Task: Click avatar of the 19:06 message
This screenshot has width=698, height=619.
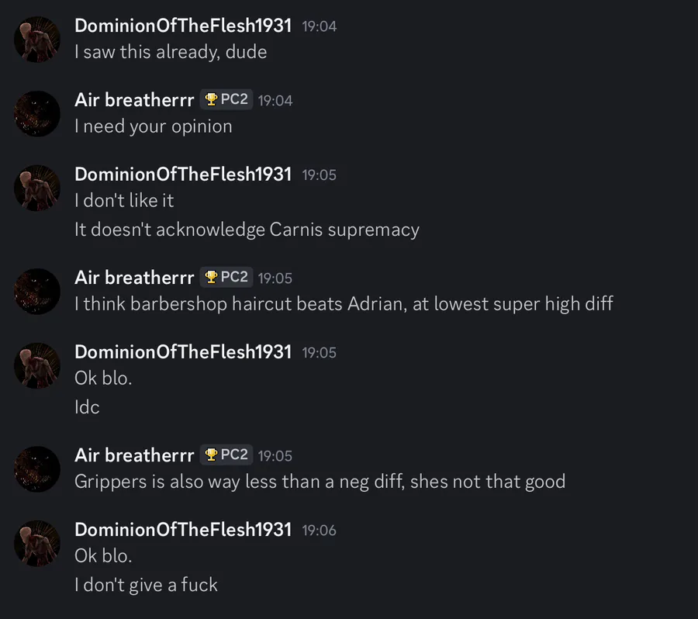Action: [36, 543]
